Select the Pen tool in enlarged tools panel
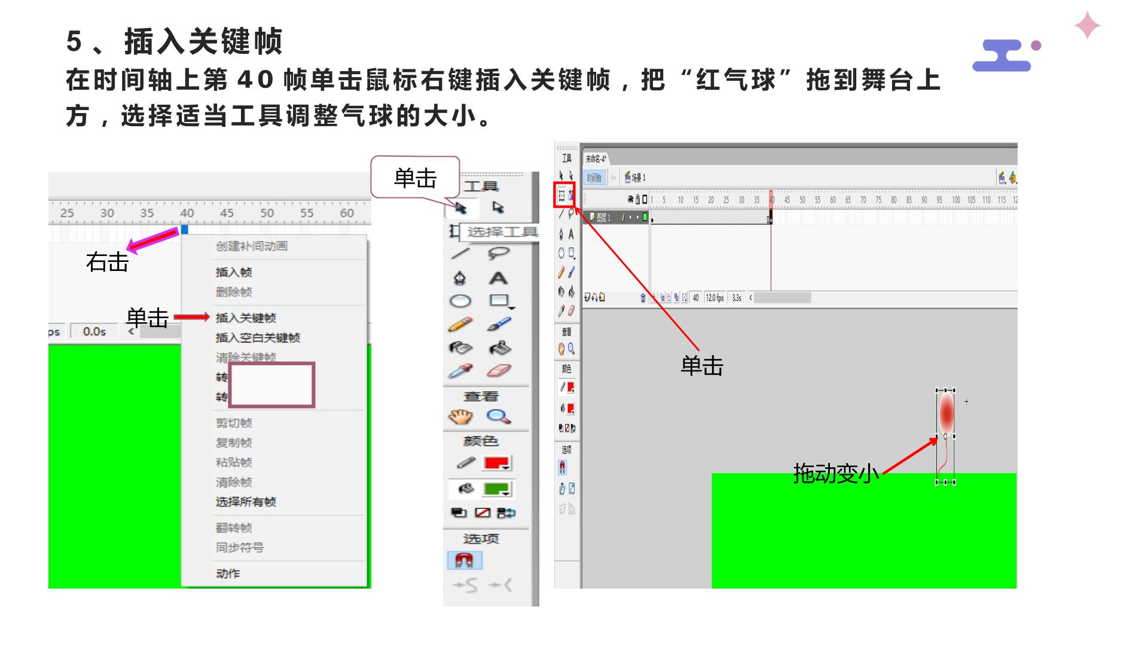The image size is (1148, 646). pos(460,278)
